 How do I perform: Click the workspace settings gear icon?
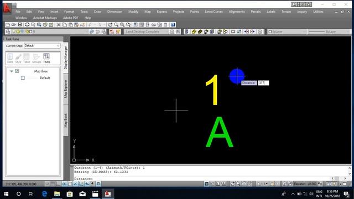click(172, 32)
